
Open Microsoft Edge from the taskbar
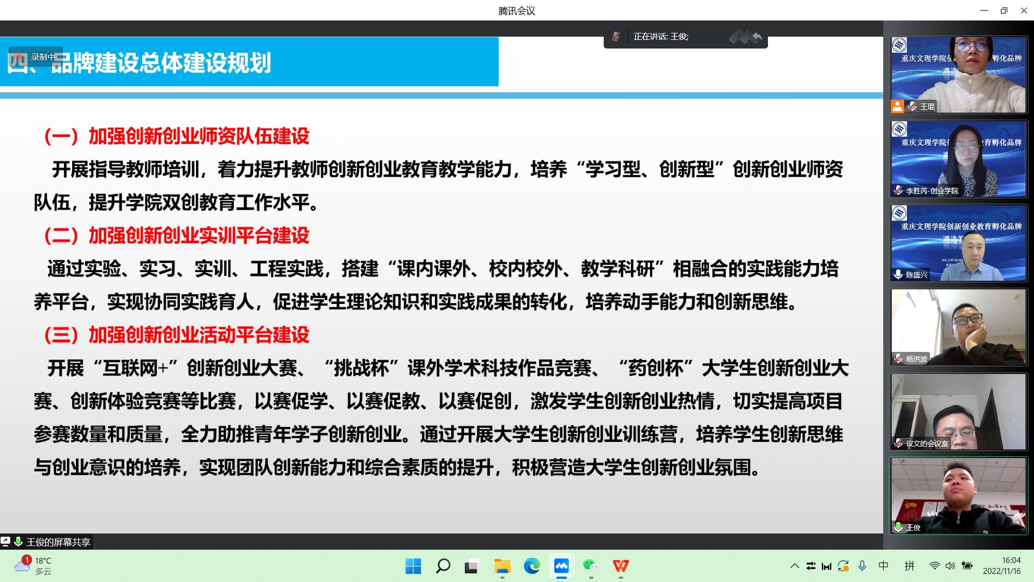pos(532,566)
